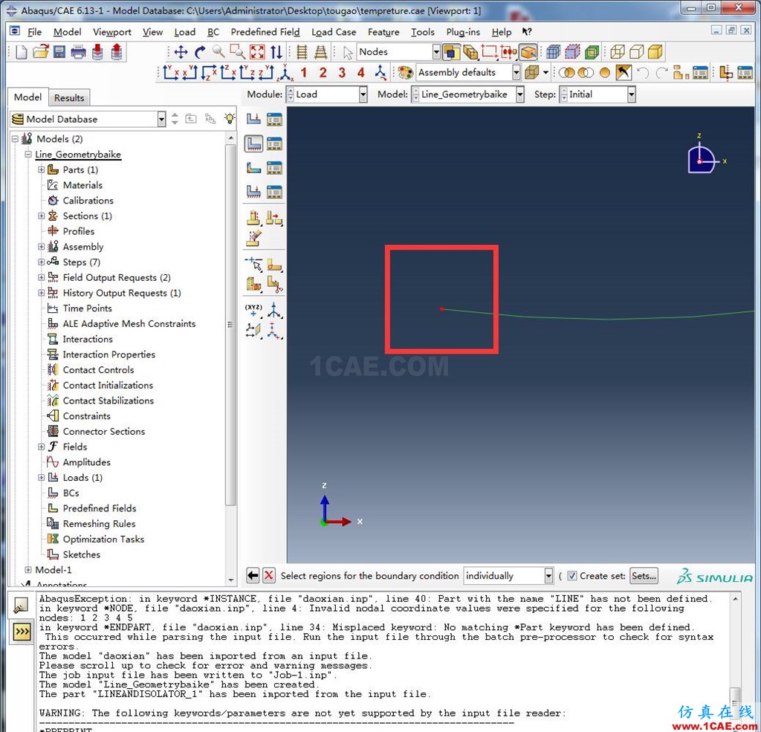Save the model database icon

(x=59, y=51)
